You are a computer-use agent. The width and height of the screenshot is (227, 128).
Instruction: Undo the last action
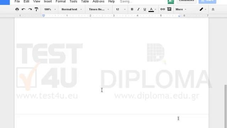23,9
